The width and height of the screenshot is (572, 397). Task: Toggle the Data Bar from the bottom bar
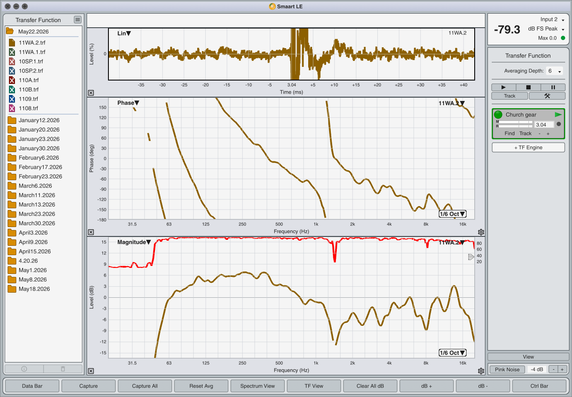click(x=32, y=386)
